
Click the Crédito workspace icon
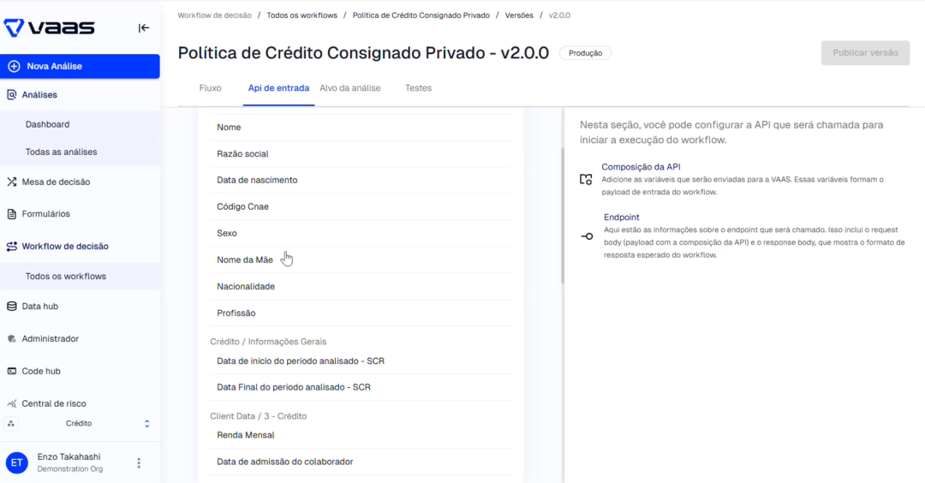click(10, 423)
